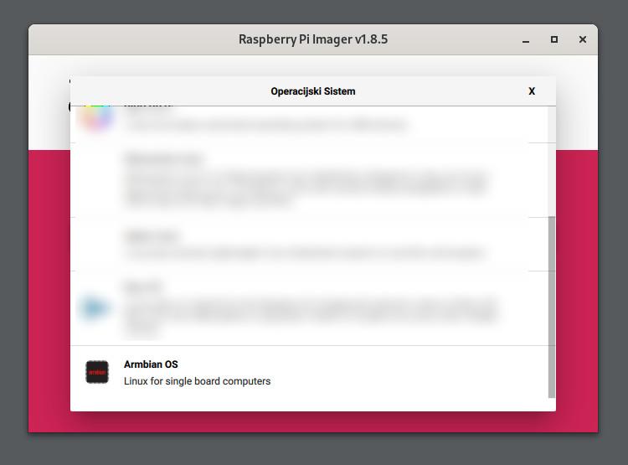Close the Raspberry Pi Imager window

coord(583,39)
